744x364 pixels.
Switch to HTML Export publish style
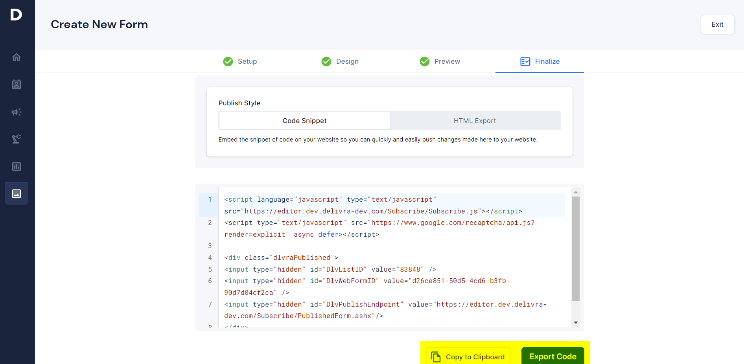pos(475,121)
